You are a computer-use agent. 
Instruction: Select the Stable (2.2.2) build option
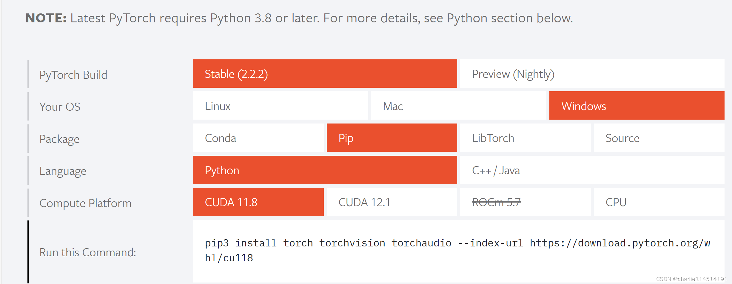(x=236, y=74)
